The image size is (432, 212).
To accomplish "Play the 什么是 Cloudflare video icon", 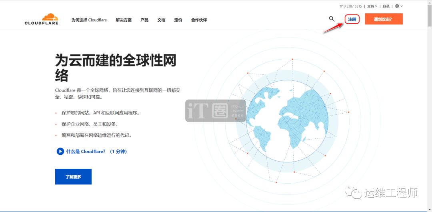I will pyautogui.click(x=60, y=151).
